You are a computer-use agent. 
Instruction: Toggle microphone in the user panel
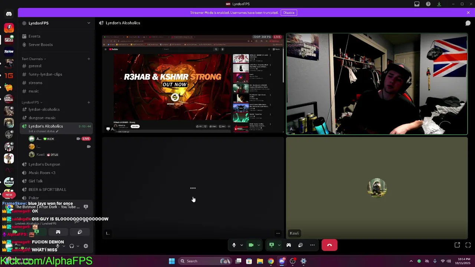click(x=58, y=246)
